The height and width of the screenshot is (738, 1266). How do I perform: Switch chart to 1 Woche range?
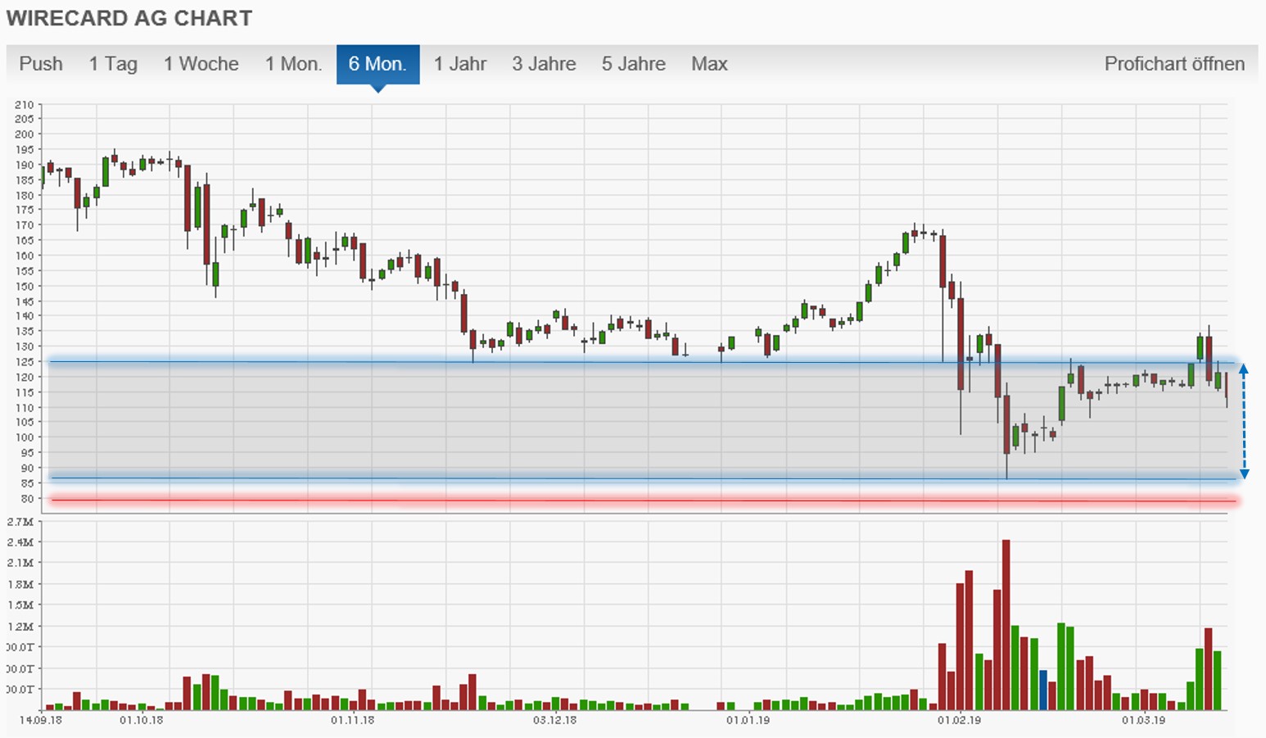pyautogui.click(x=201, y=64)
